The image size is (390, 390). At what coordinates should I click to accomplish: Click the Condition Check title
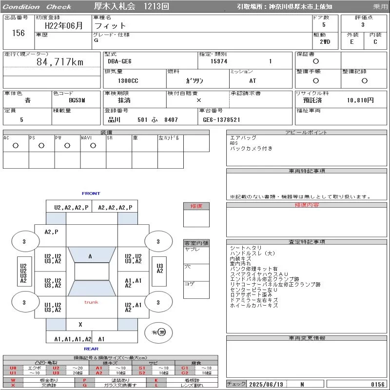point(37,7)
